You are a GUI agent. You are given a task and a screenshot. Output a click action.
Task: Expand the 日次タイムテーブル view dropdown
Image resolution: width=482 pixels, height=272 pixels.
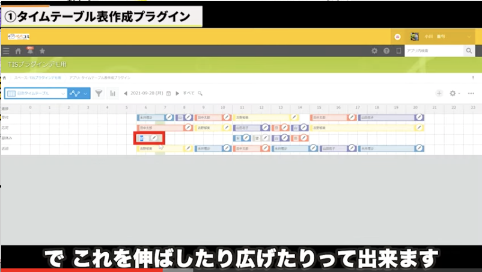(63, 93)
